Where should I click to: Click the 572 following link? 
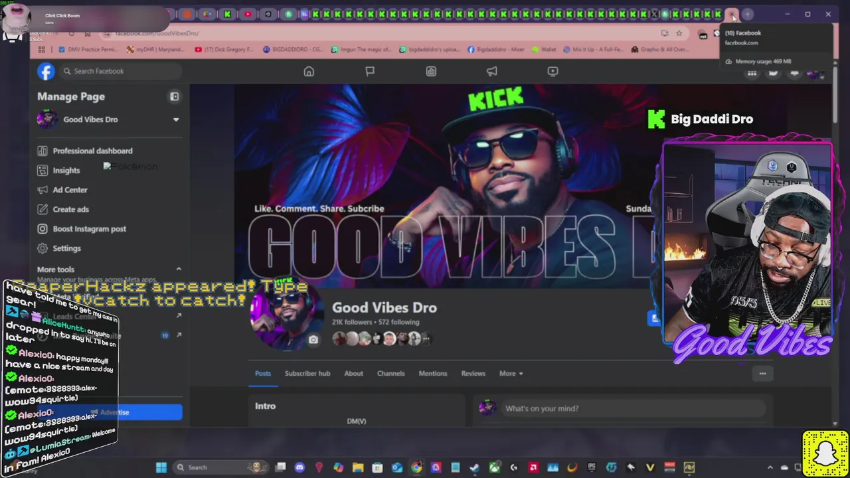pos(399,322)
